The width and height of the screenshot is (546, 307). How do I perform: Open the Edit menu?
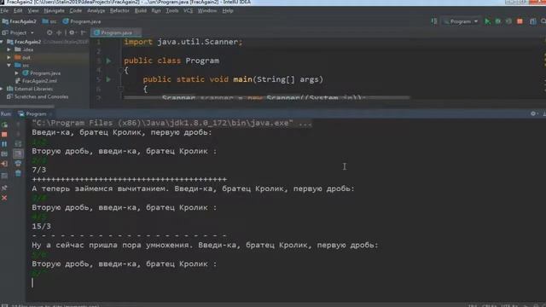pyautogui.click(x=18, y=11)
